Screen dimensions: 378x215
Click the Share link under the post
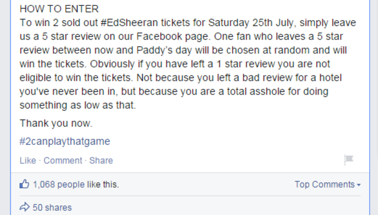point(101,160)
